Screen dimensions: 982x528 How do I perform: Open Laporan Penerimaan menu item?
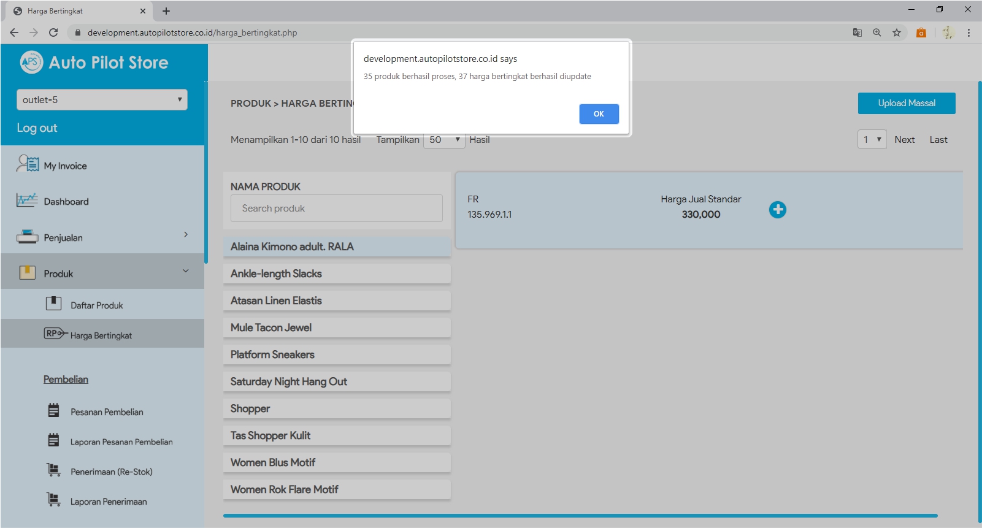109,502
